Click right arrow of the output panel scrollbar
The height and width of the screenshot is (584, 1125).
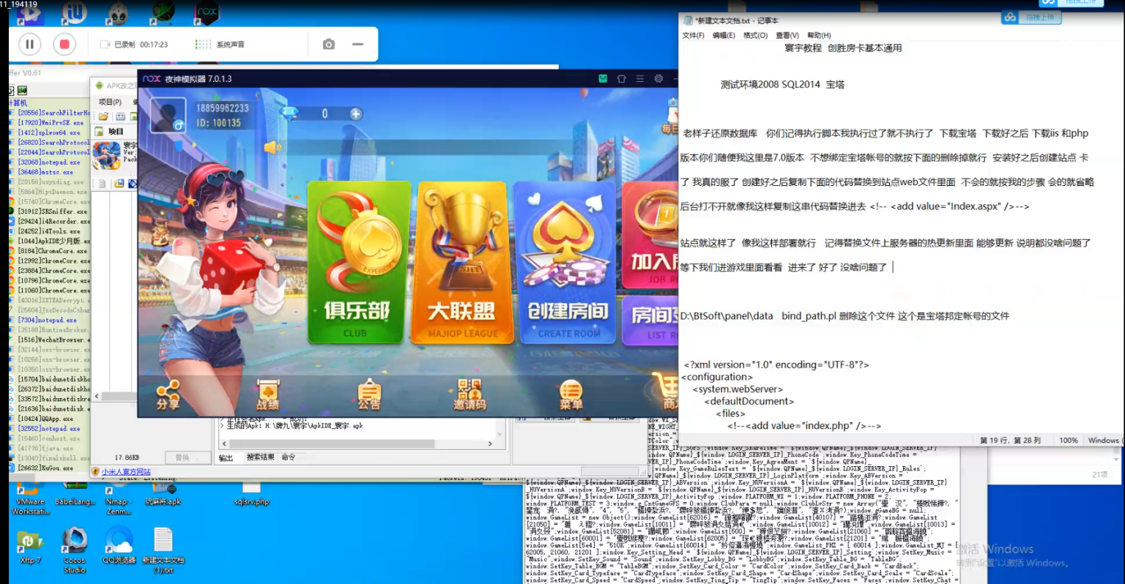coord(490,443)
